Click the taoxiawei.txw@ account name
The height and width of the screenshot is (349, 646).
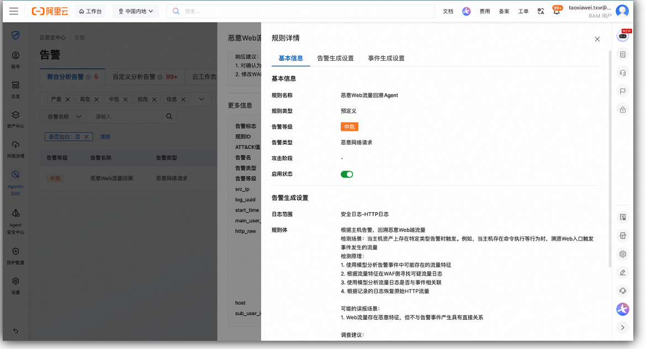590,7
